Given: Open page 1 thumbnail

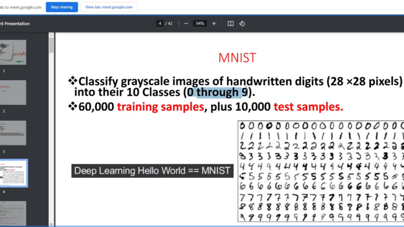Looking at the screenshot, I should click(13, 52).
